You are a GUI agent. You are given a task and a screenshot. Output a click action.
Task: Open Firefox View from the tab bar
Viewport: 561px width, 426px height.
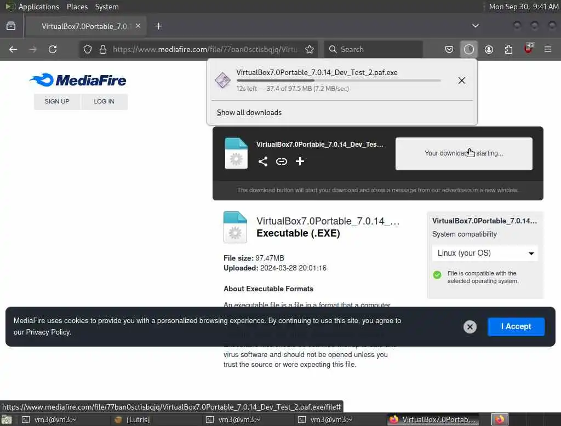[x=11, y=26]
